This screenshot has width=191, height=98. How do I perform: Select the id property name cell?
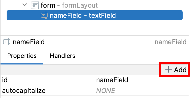tap(48, 80)
